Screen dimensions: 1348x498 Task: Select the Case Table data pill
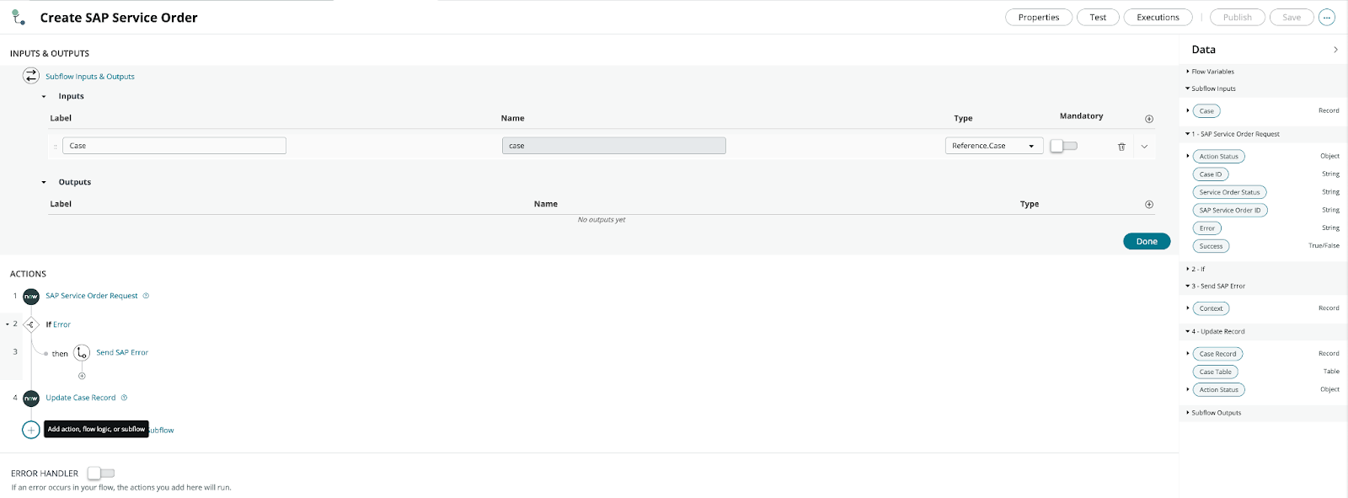click(1215, 372)
